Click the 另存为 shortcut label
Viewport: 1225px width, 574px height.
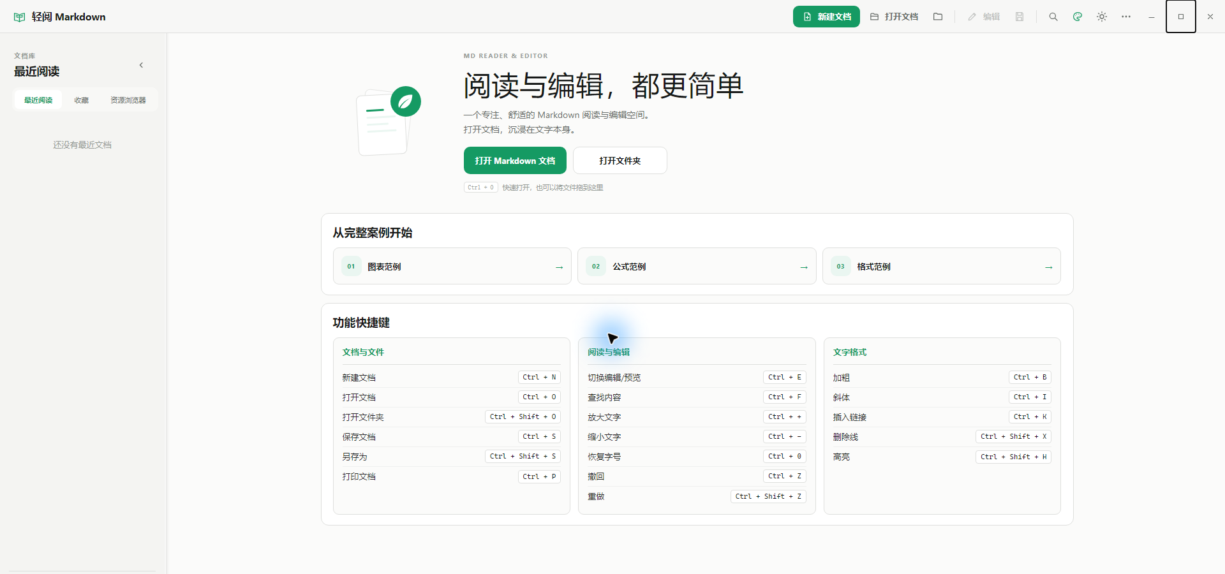355,457
